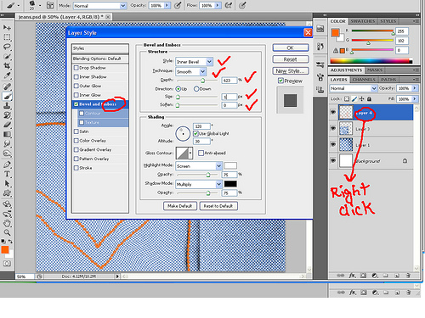This screenshot has height=318, width=425.
Task: Enable the Outer Glow checkbox
Action: pyautogui.click(x=76, y=86)
